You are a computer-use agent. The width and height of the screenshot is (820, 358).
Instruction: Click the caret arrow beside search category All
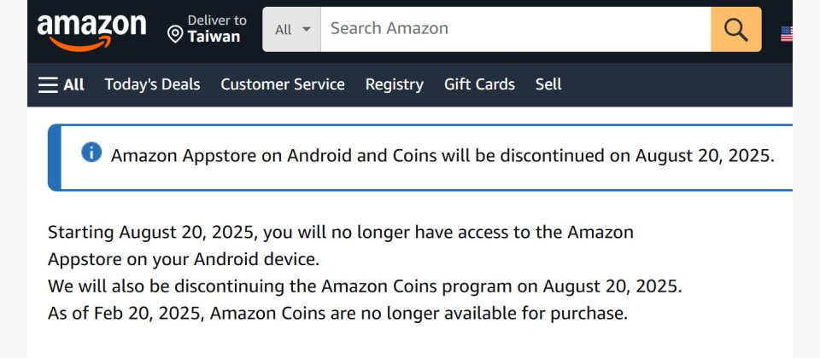307,29
